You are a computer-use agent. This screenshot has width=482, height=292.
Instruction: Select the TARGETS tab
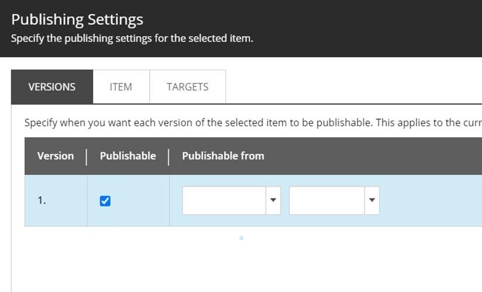point(187,87)
